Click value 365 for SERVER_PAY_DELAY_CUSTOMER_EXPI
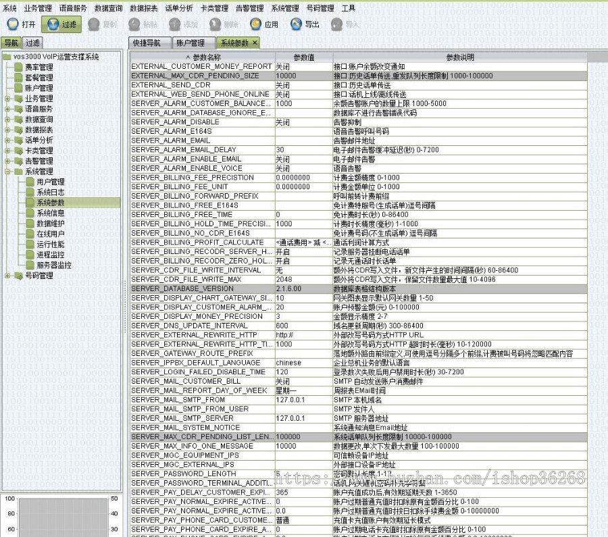This screenshot has height=537, width=608. click(x=282, y=492)
